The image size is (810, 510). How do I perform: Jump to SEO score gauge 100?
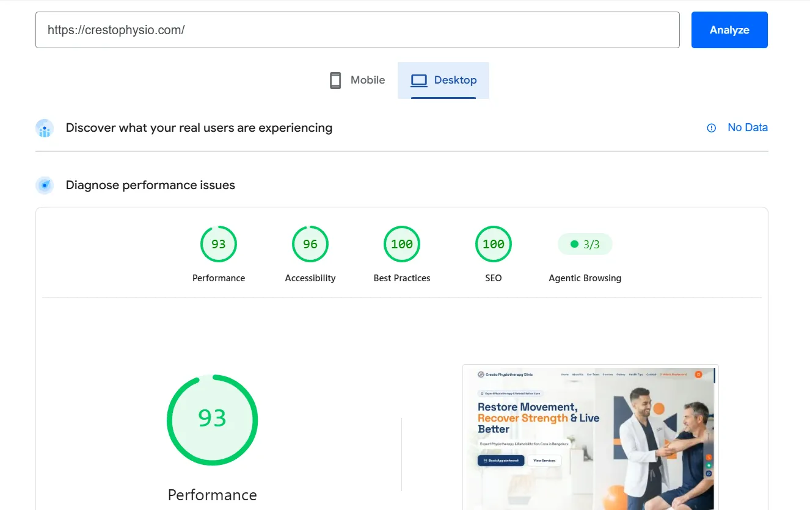tap(494, 244)
